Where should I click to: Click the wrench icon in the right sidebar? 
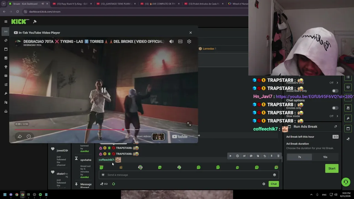pyautogui.click(x=348, y=118)
